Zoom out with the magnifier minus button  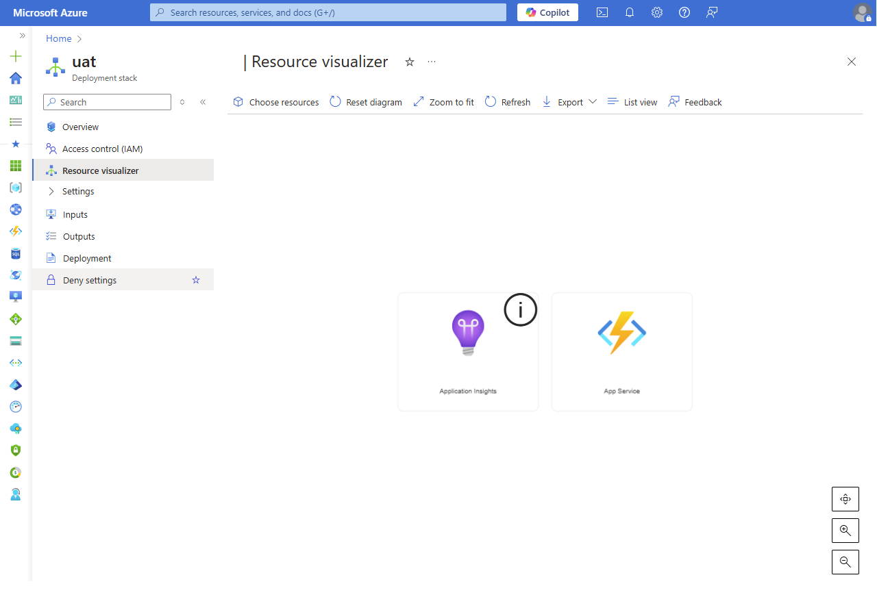[x=845, y=562]
